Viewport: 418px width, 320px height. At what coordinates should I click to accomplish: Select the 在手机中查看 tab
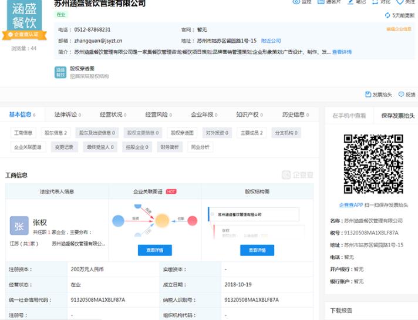tap(349, 116)
